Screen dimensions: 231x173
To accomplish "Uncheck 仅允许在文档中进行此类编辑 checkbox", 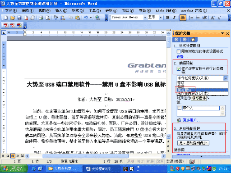I will (179, 69).
